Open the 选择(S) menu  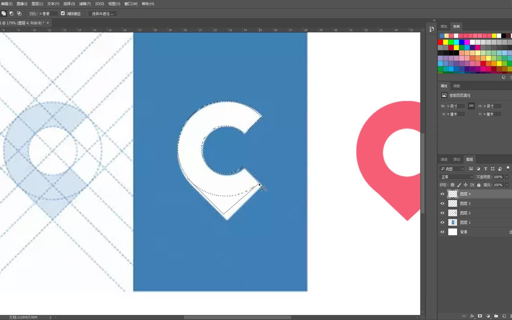point(69,4)
